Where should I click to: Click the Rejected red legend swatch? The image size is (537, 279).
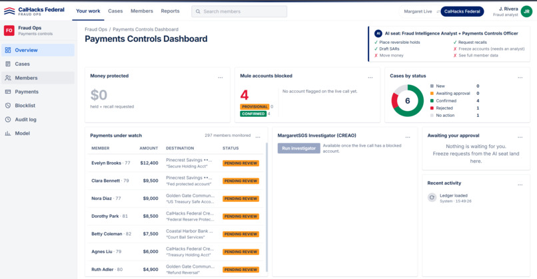point(432,108)
